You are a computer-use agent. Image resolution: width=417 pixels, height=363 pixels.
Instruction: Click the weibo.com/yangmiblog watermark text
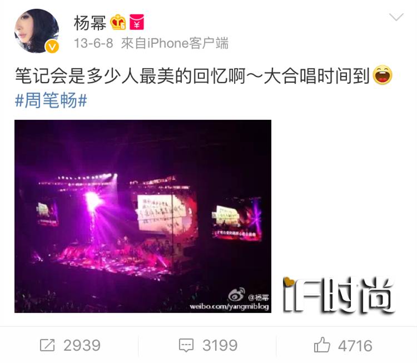click(x=229, y=307)
